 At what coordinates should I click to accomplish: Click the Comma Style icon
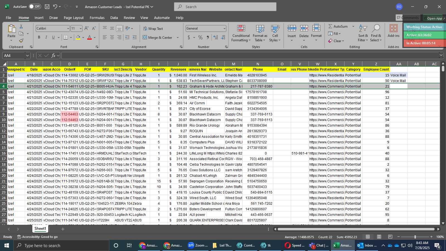[x=208, y=37]
